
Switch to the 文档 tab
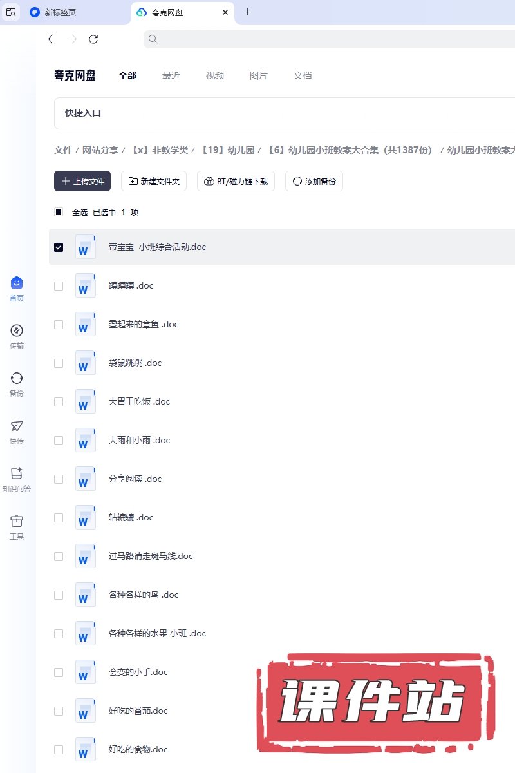pyautogui.click(x=303, y=75)
